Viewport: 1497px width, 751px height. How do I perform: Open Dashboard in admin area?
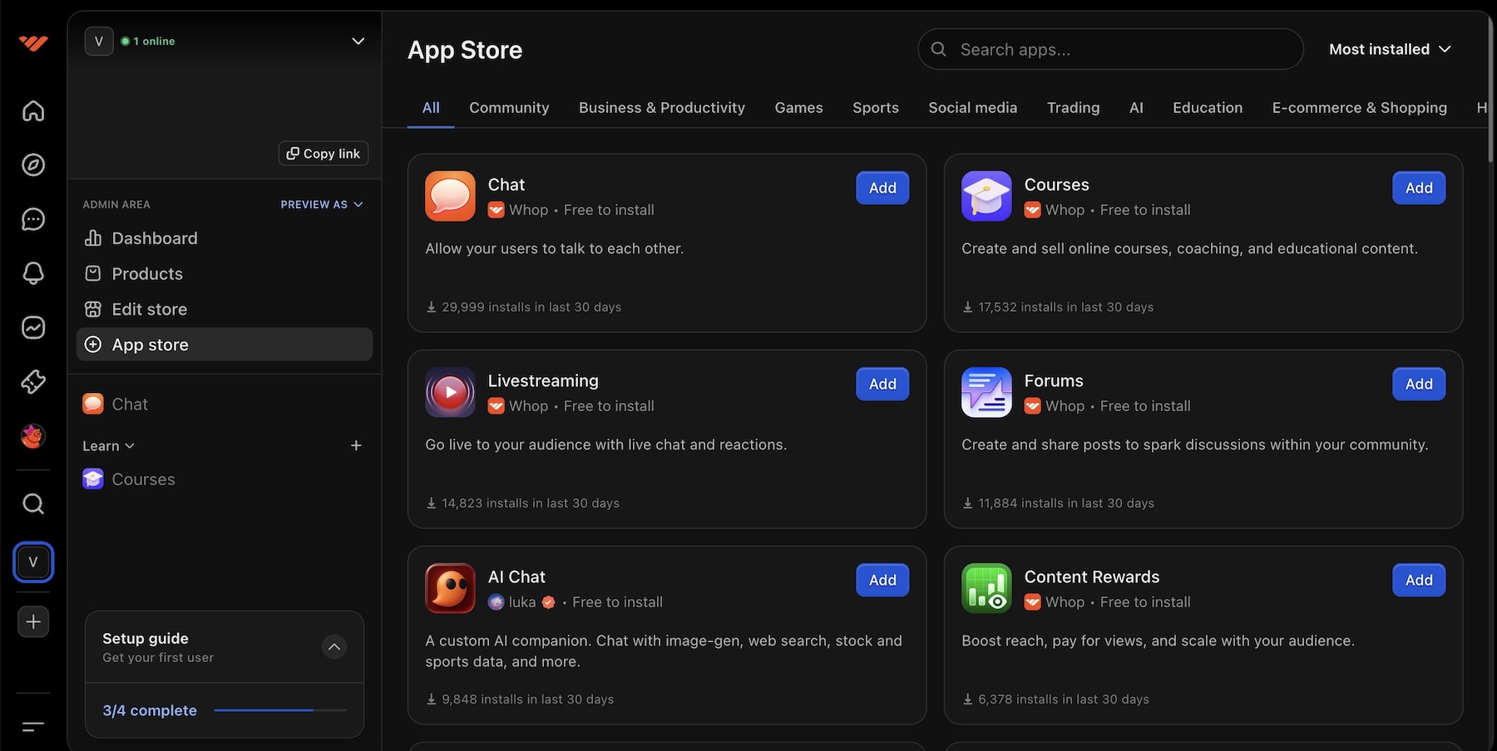coord(225,238)
